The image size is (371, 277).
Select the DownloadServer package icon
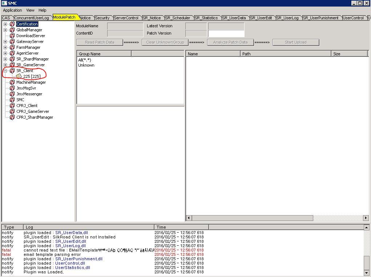pyautogui.click(x=12, y=36)
